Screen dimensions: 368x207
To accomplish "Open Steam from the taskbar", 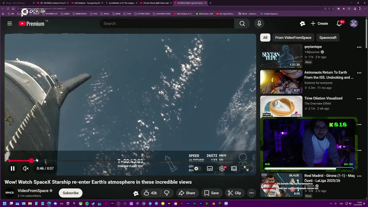I will click(x=93, y=204).
